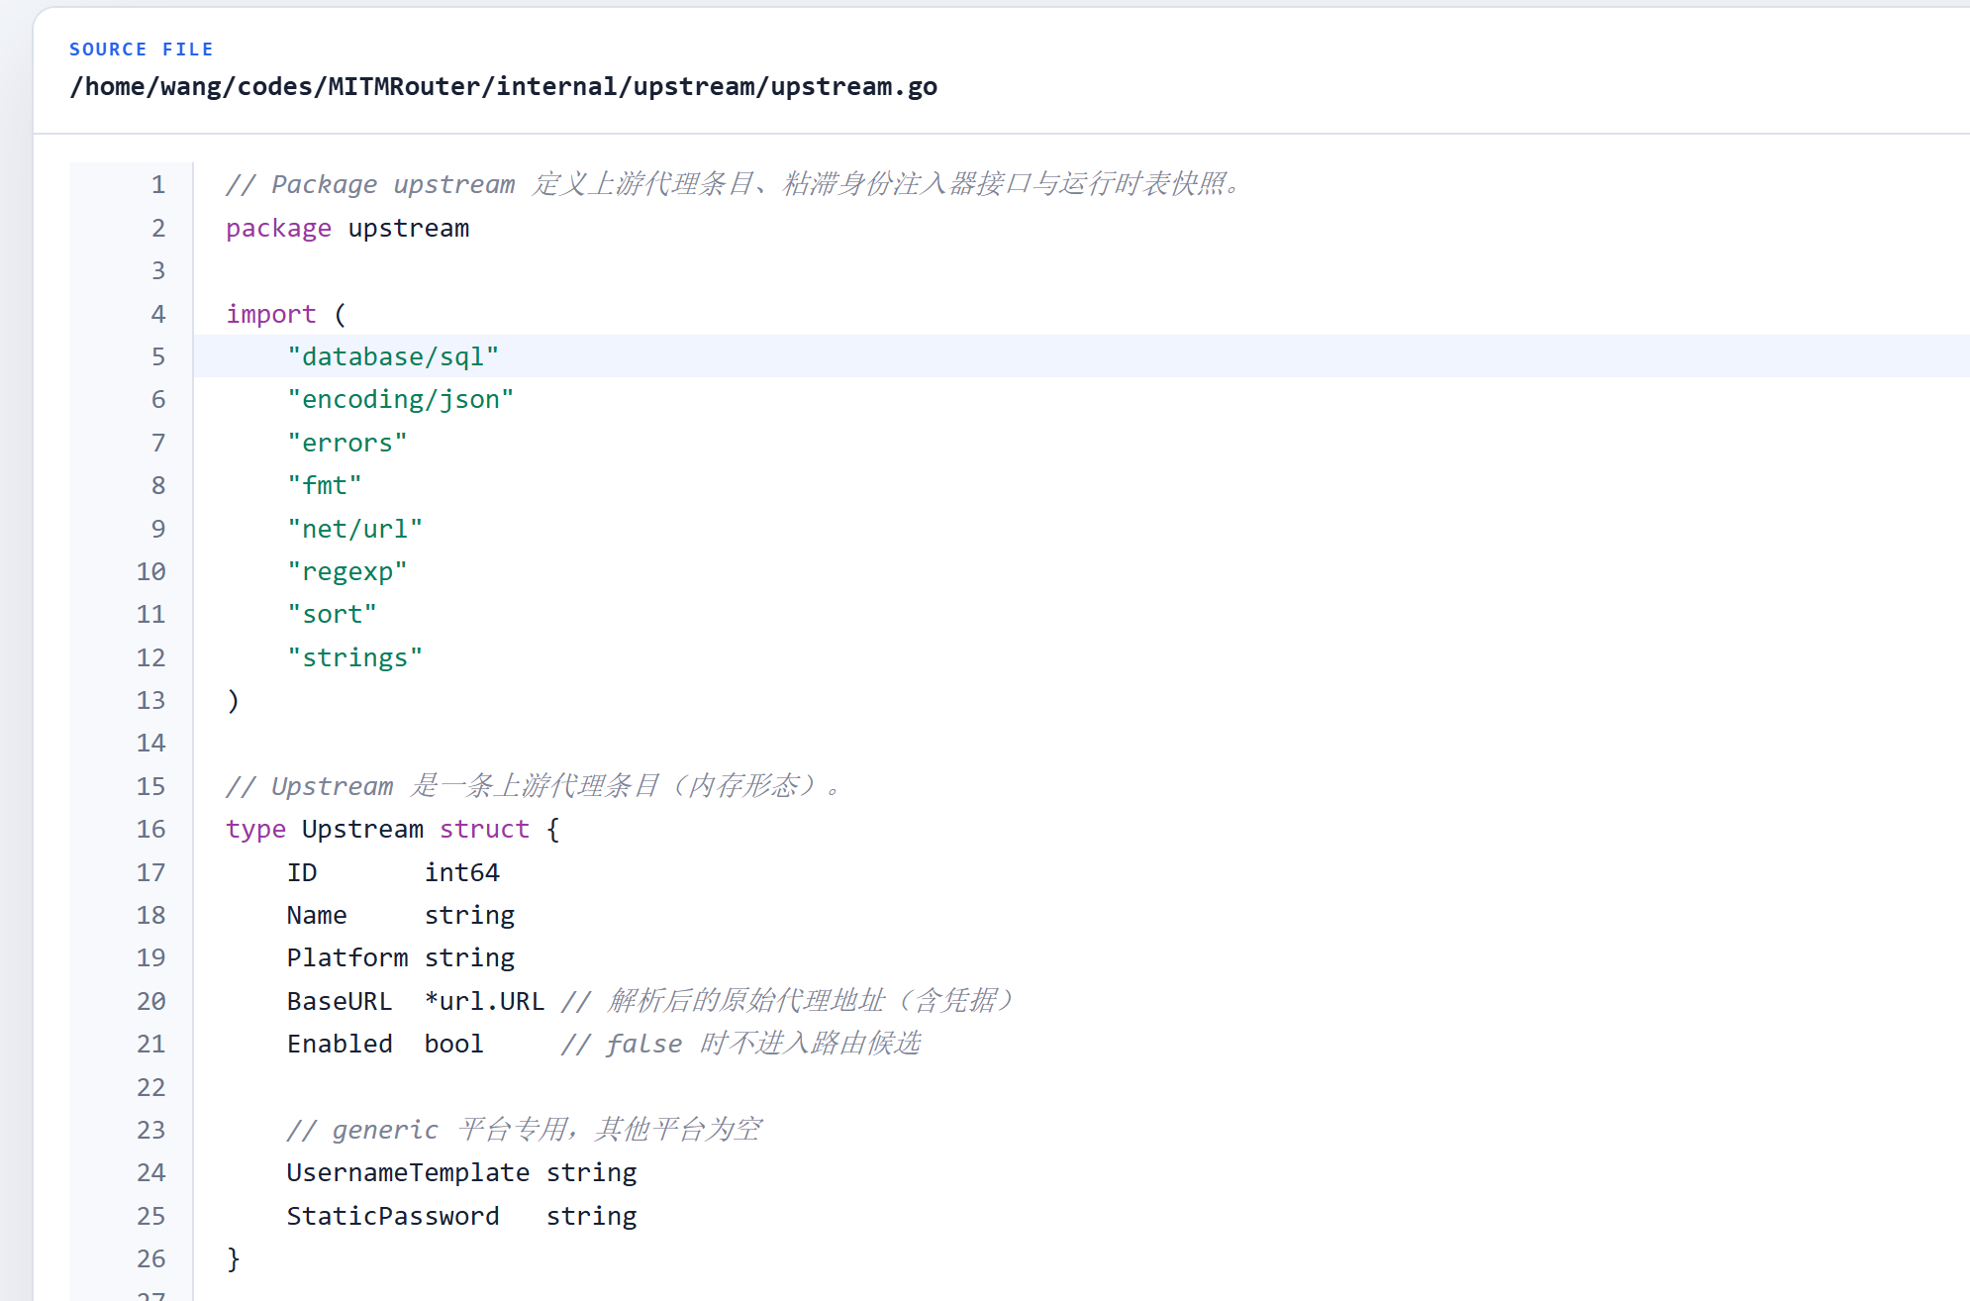Select gutter line number 14
This screenshot has width=1970, height=1301.
pos(151,743)
